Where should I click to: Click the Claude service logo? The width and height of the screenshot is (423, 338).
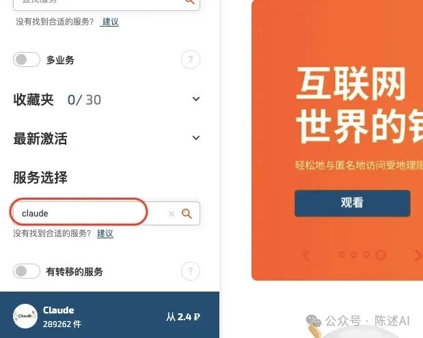(25, 316)
